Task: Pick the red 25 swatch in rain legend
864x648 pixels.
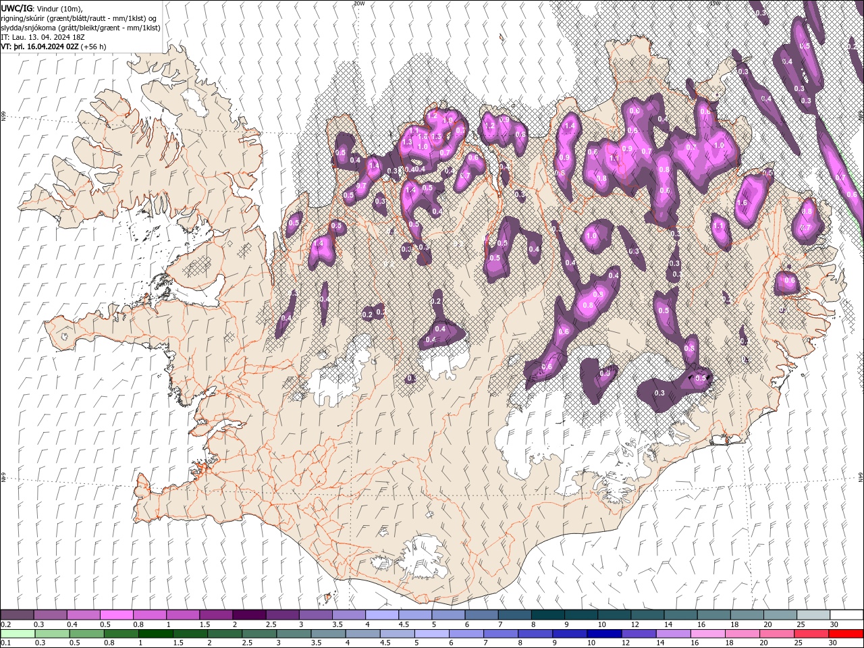Action: click(810, 634)
